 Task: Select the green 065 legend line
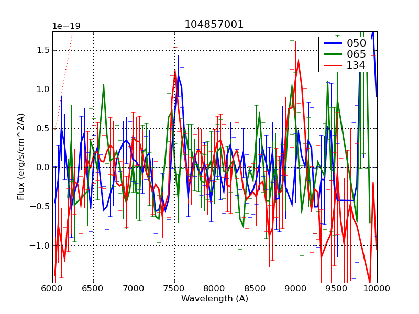coord(332,54)
